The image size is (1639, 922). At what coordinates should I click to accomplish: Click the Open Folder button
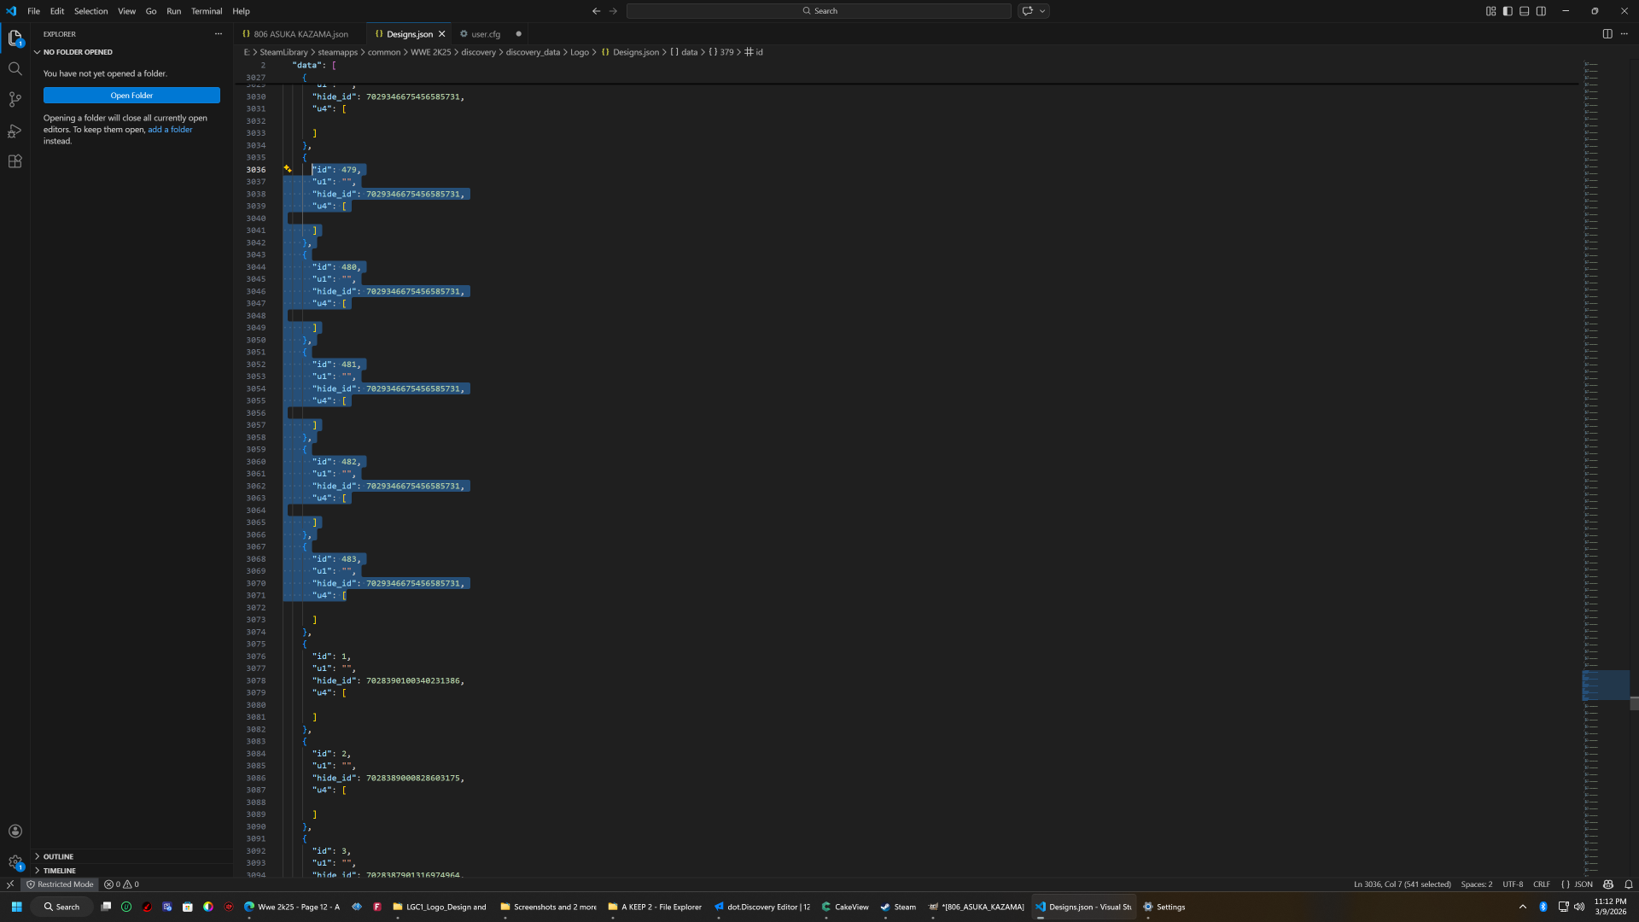(131, 96)
